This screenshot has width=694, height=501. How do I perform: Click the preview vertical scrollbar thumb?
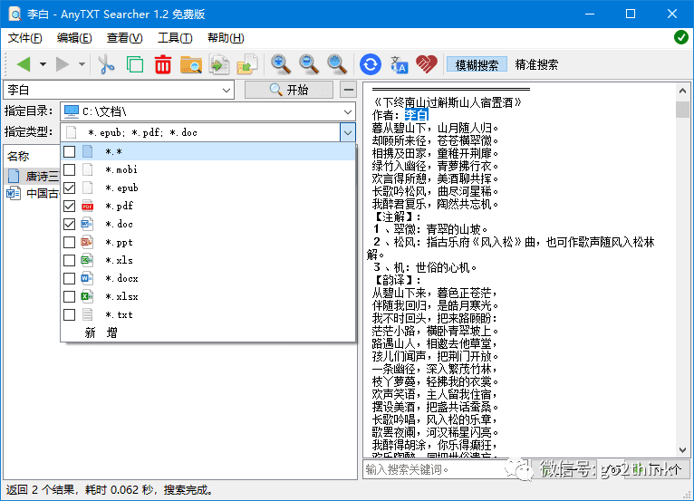(682, 109)
